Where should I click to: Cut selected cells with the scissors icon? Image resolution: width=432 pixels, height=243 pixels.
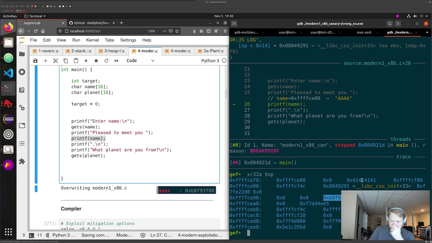(56, 61)
